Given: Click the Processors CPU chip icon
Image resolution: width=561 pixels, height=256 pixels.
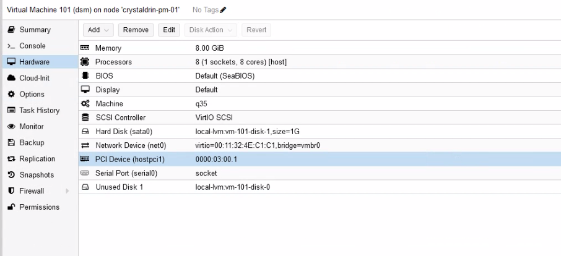Looking at the screenshot, I should coord(85,62).
